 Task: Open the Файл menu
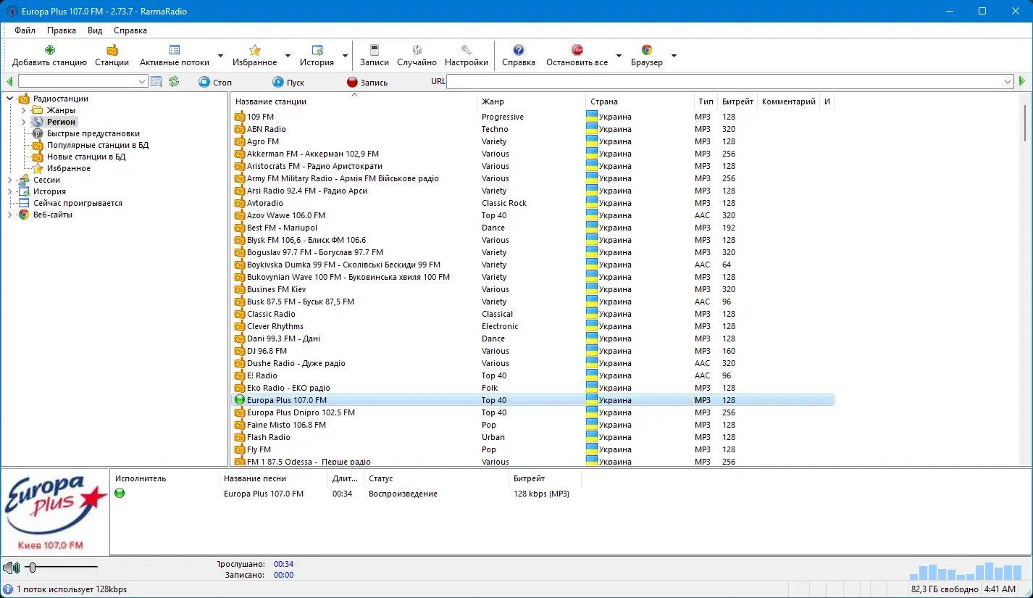(25, 30)
